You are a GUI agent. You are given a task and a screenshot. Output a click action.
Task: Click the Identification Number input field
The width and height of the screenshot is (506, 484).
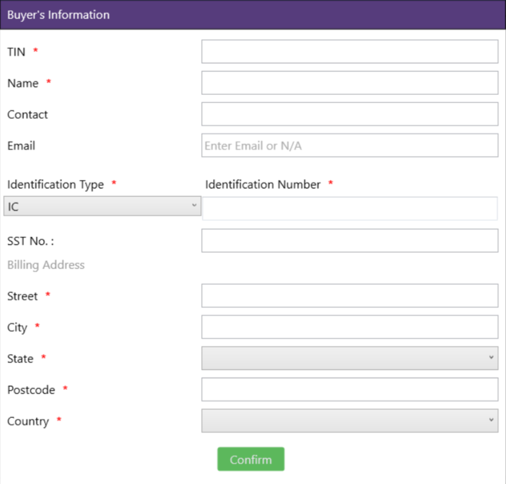pyautogui.click(x=349, y=208)
